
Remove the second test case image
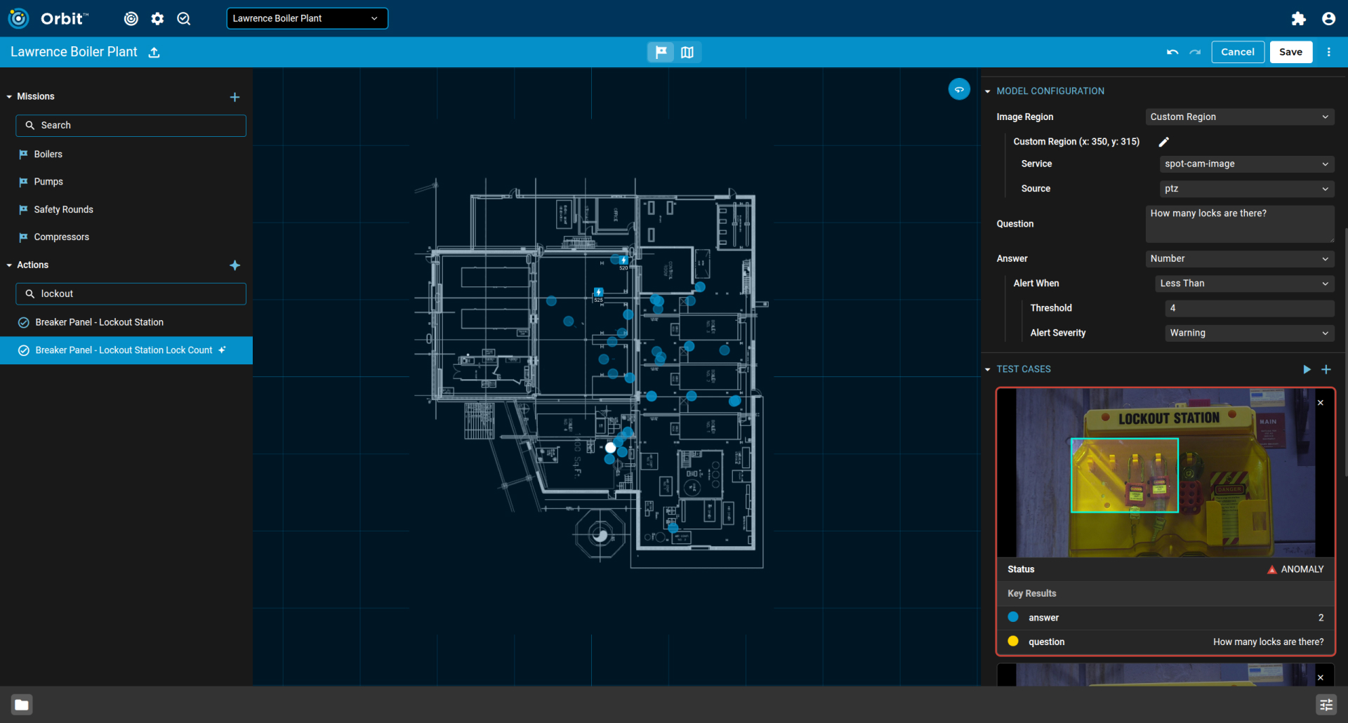tap(1321, 677)
